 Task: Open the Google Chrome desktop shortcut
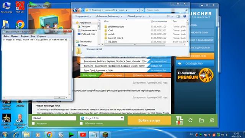tap(20, 25)
